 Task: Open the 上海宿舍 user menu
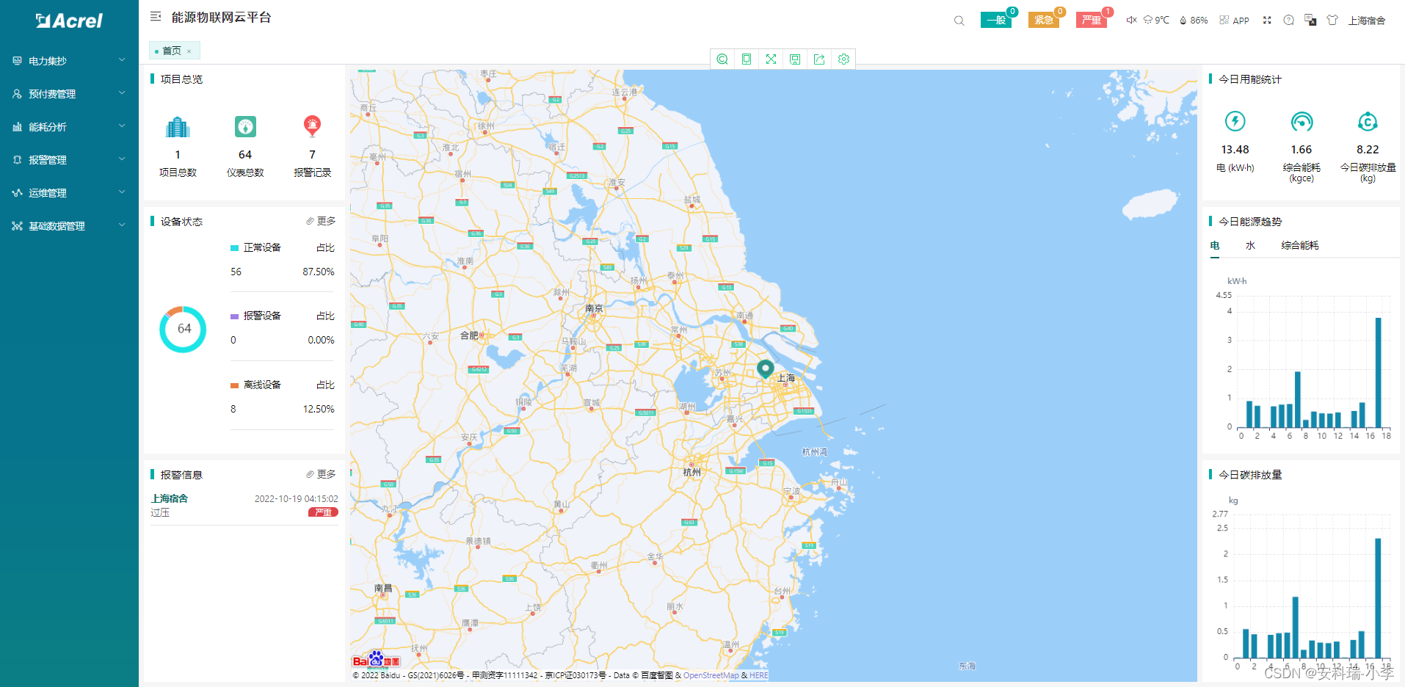point(1366,21)
